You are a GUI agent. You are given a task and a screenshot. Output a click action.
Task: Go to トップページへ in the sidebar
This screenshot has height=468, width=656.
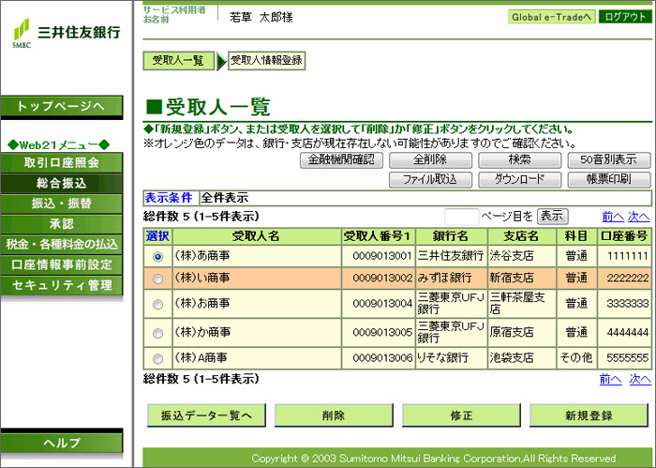coord(62,107)
